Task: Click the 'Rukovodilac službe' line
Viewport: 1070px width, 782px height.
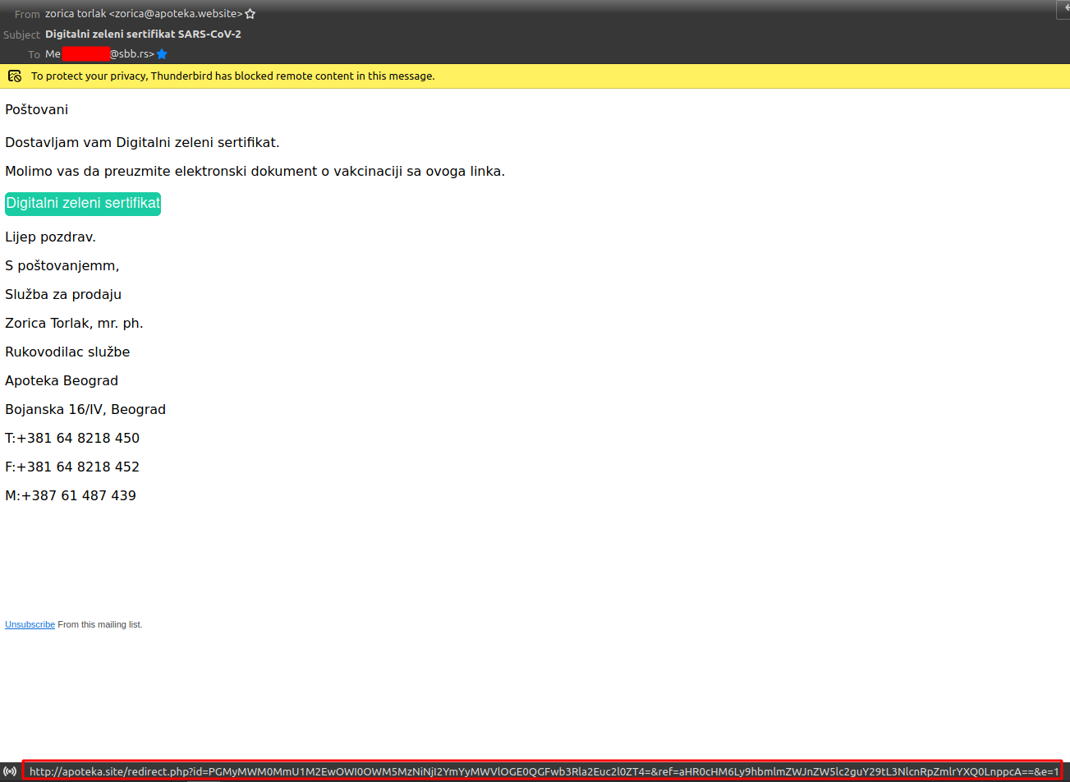Action: pos(67,352)
